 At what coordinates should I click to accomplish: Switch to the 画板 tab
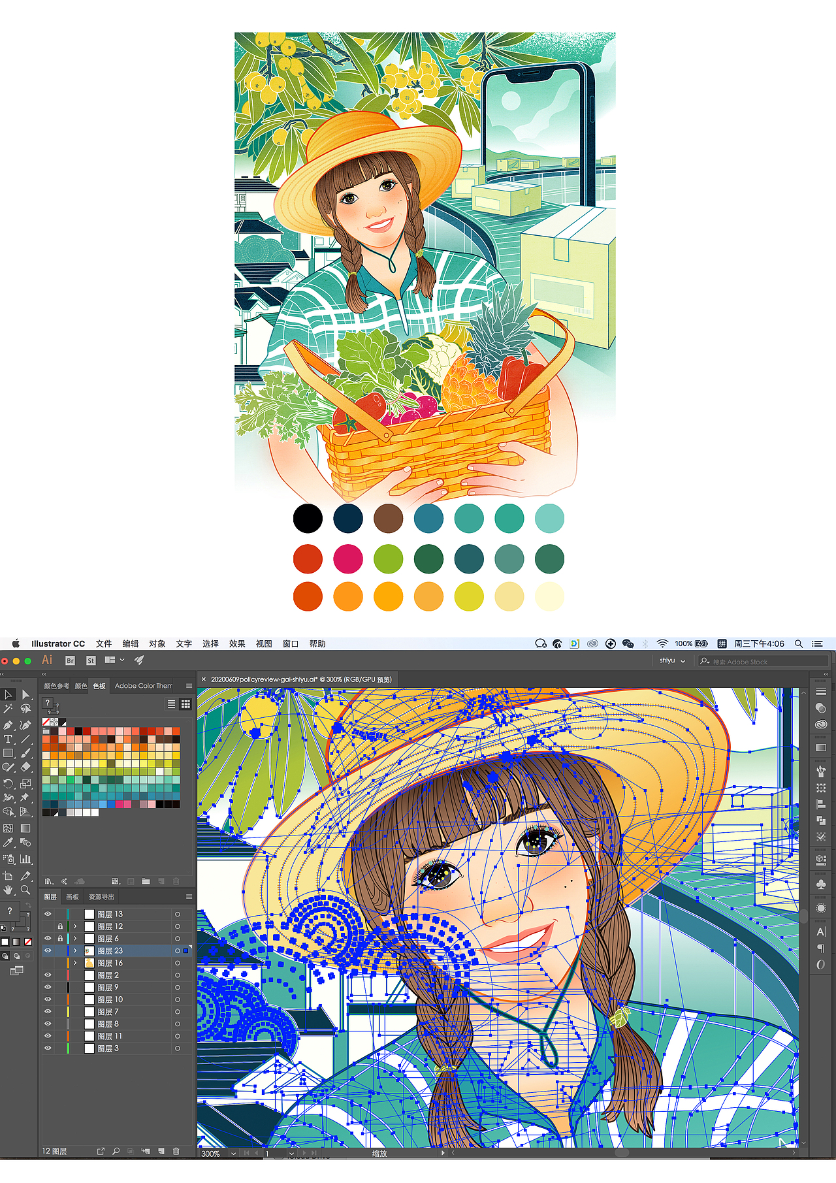[x=72, y=897]
